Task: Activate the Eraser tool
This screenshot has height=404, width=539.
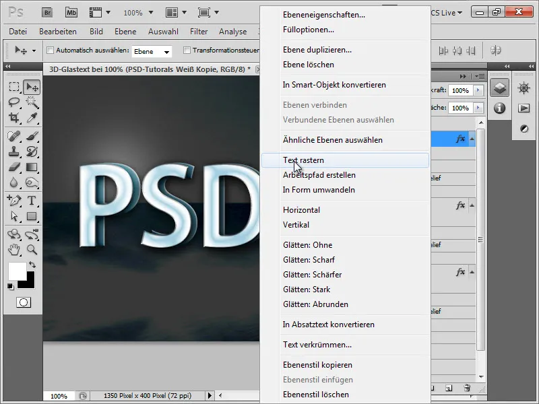Action: click(14, 167)
